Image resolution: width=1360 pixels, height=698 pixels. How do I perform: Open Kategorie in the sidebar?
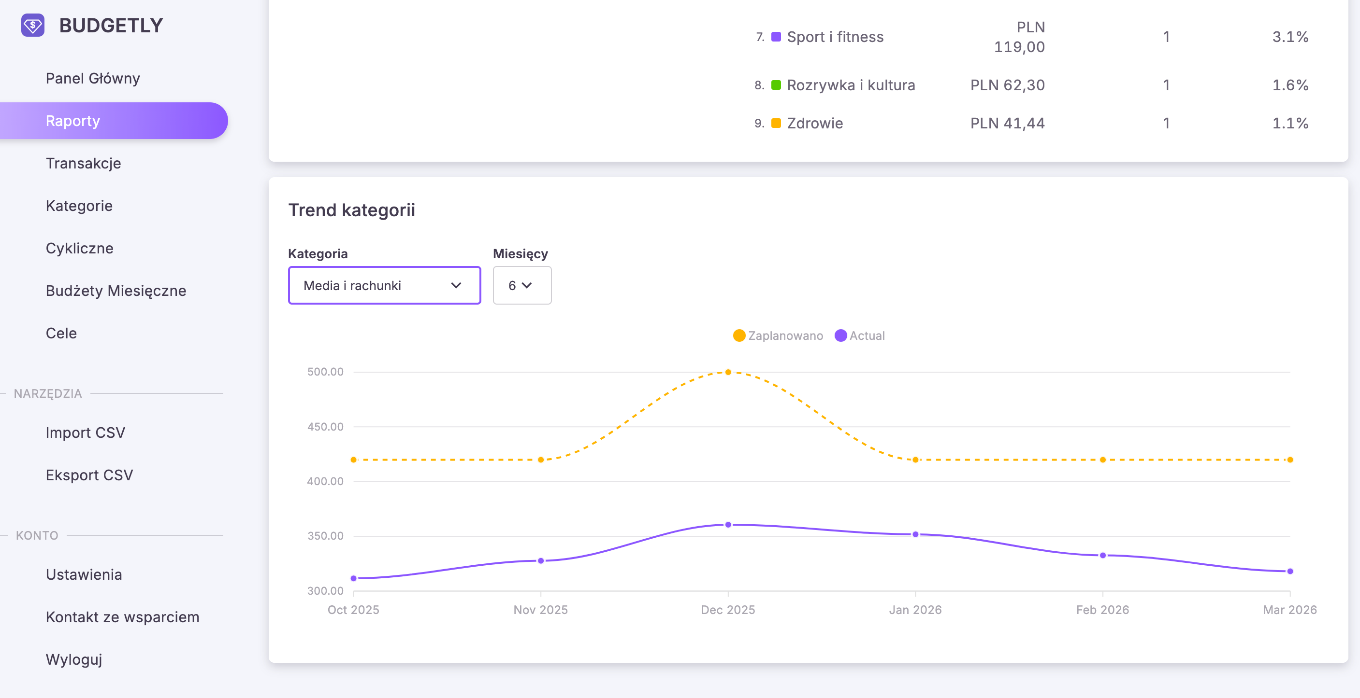(x=79, y=206)
